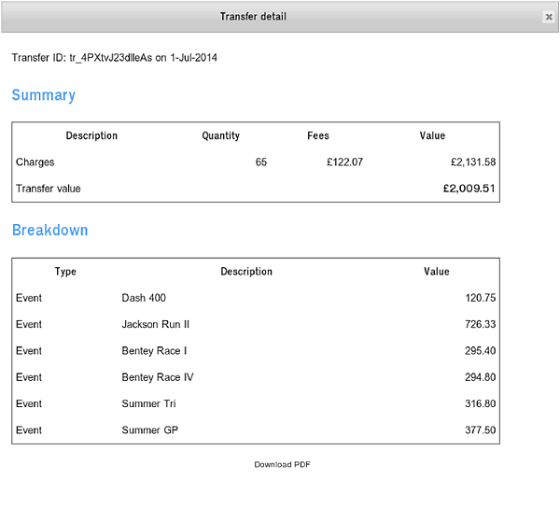Image resolution: width=560 pixels, height=521 pixels.
Task: Select the Charges row label
Action: [x=35, y=162]
